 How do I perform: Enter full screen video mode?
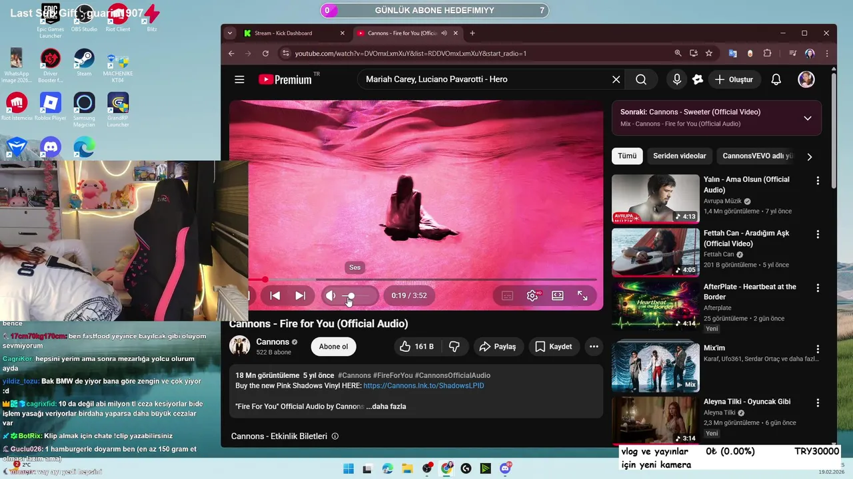(x=582, y=295)
